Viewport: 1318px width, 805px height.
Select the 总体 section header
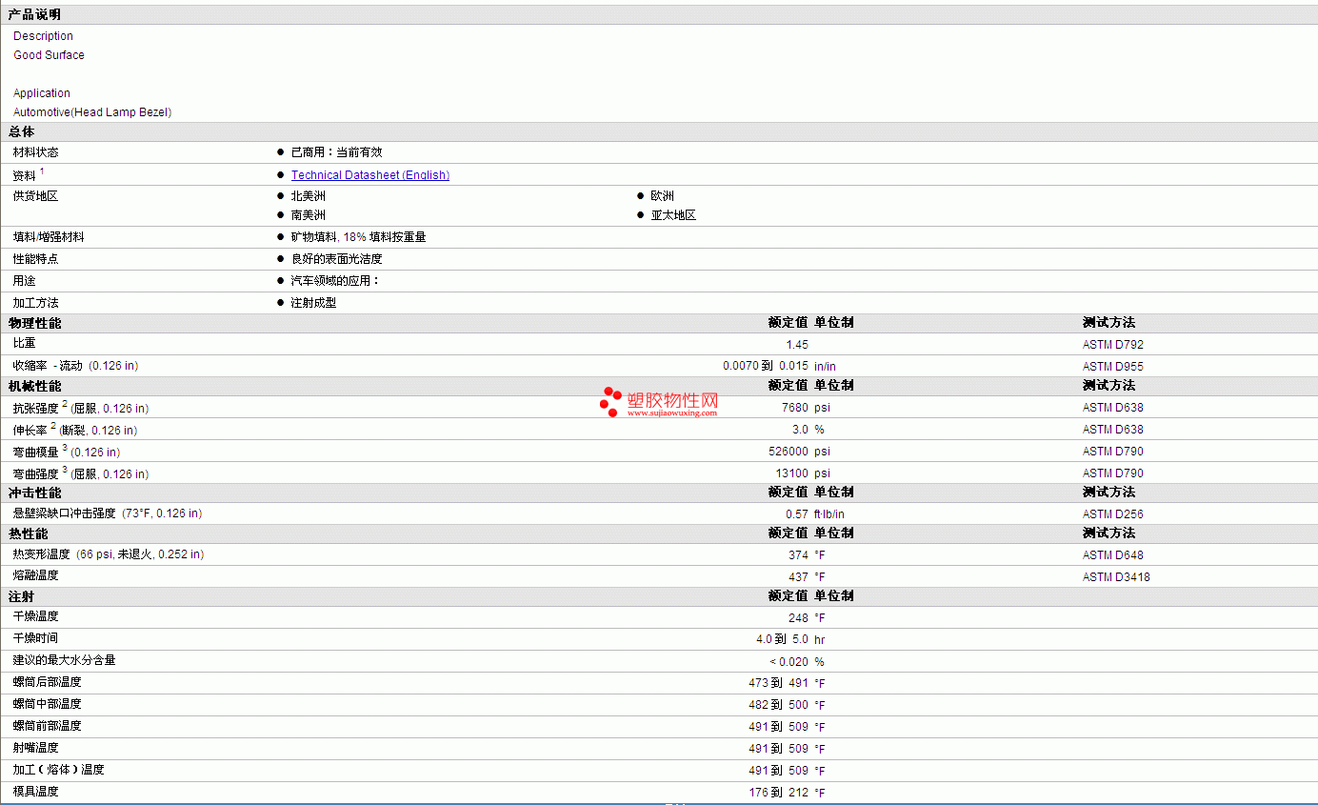pos(21,132)
